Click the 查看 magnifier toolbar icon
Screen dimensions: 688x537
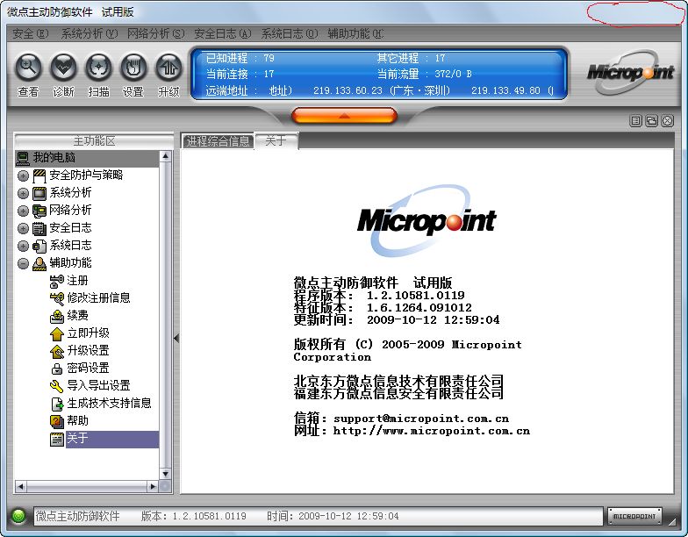(x=28, y=68)
